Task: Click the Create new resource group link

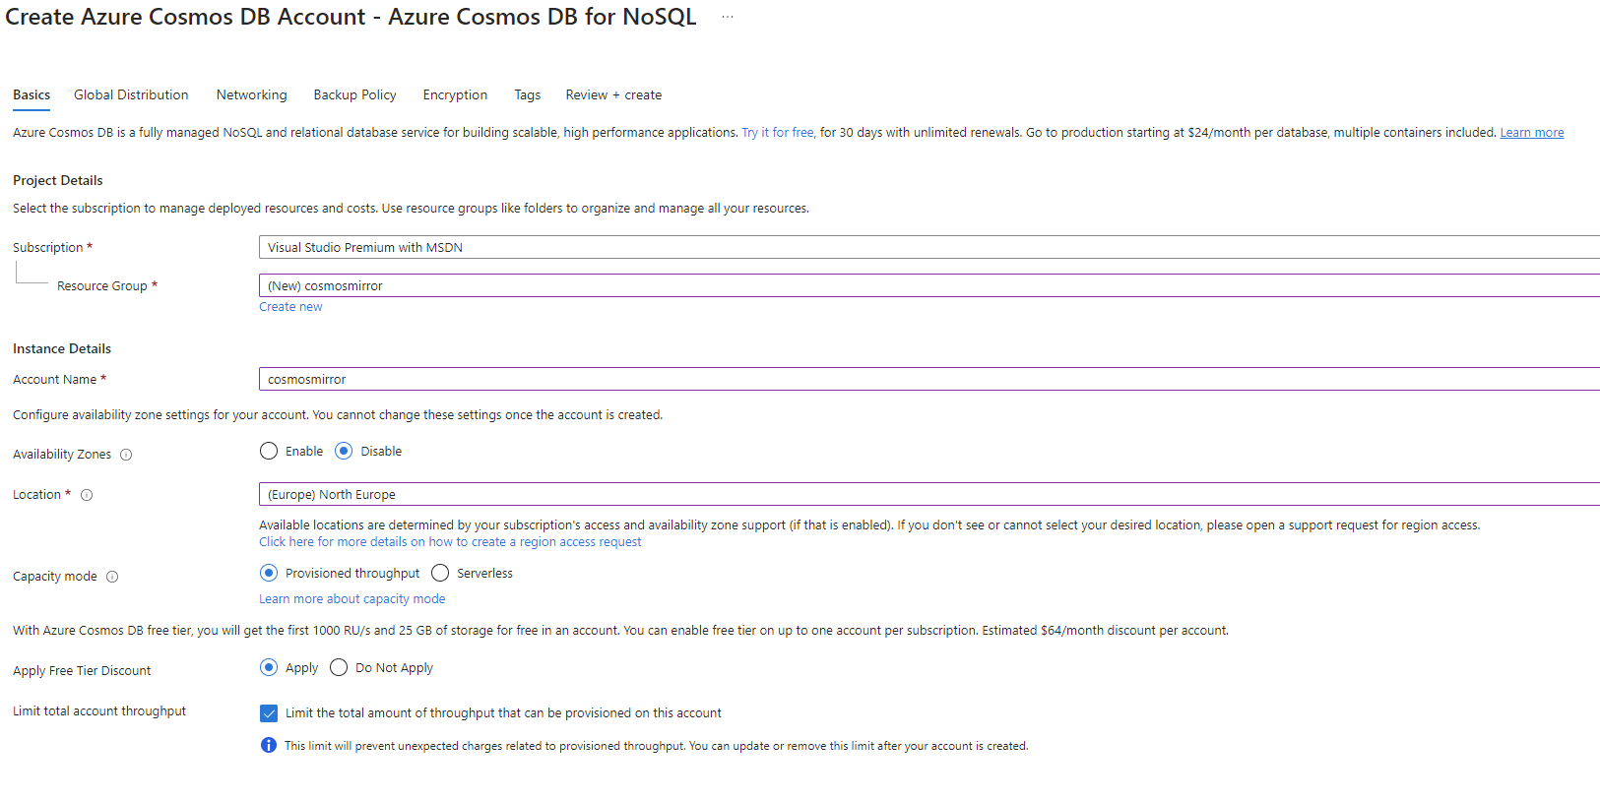Action: pos(290,307)
